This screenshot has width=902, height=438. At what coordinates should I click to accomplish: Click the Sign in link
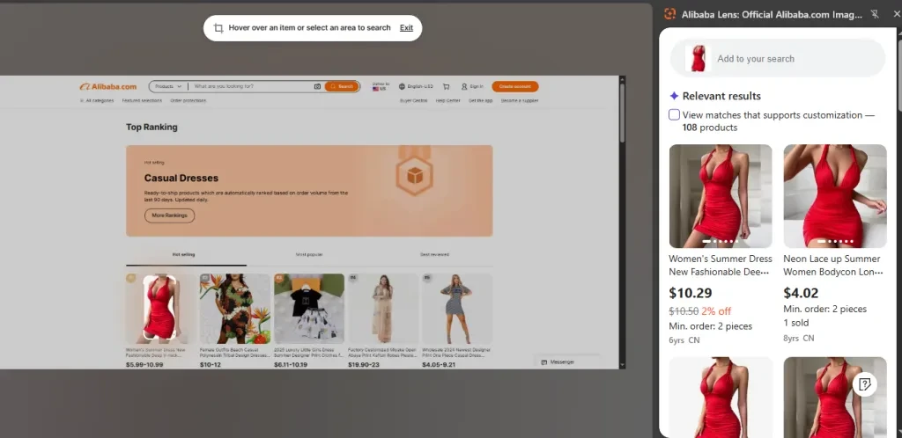(477, 87)
